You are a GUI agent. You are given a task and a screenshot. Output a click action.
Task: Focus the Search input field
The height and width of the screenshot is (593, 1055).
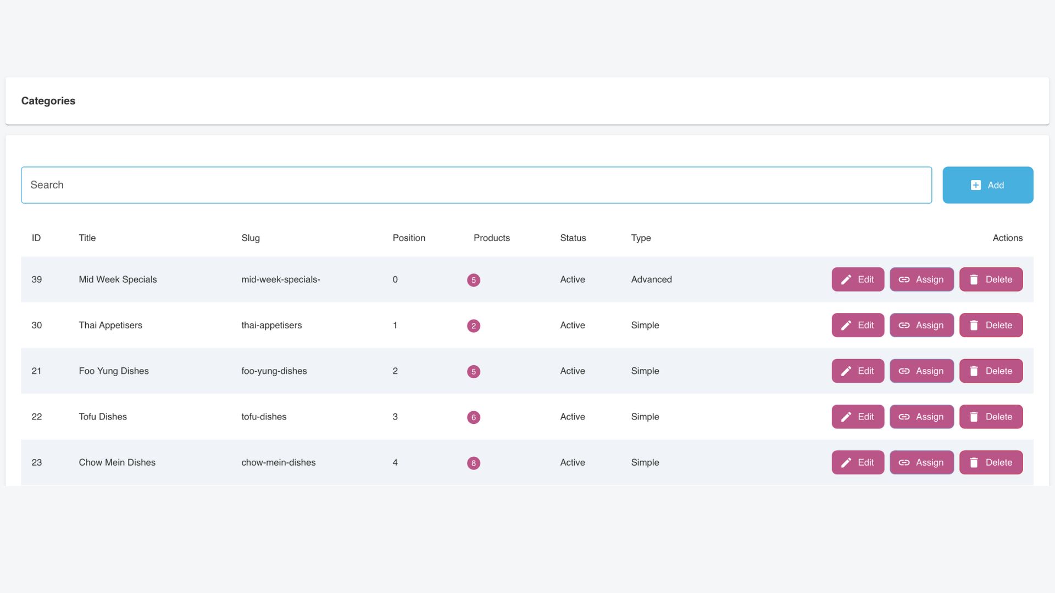tap(476, 185)
